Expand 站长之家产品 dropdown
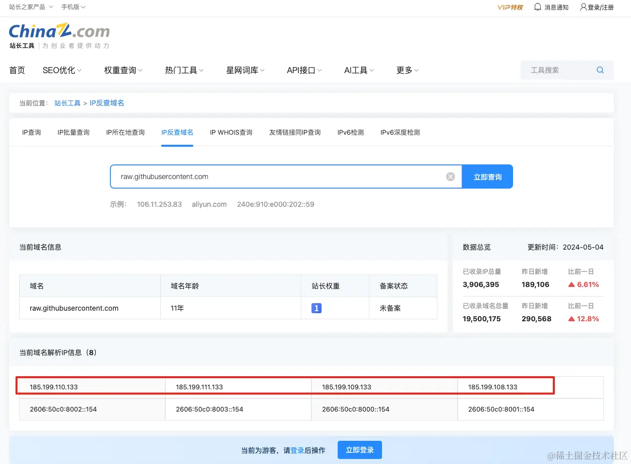 [x=31, y=7]
